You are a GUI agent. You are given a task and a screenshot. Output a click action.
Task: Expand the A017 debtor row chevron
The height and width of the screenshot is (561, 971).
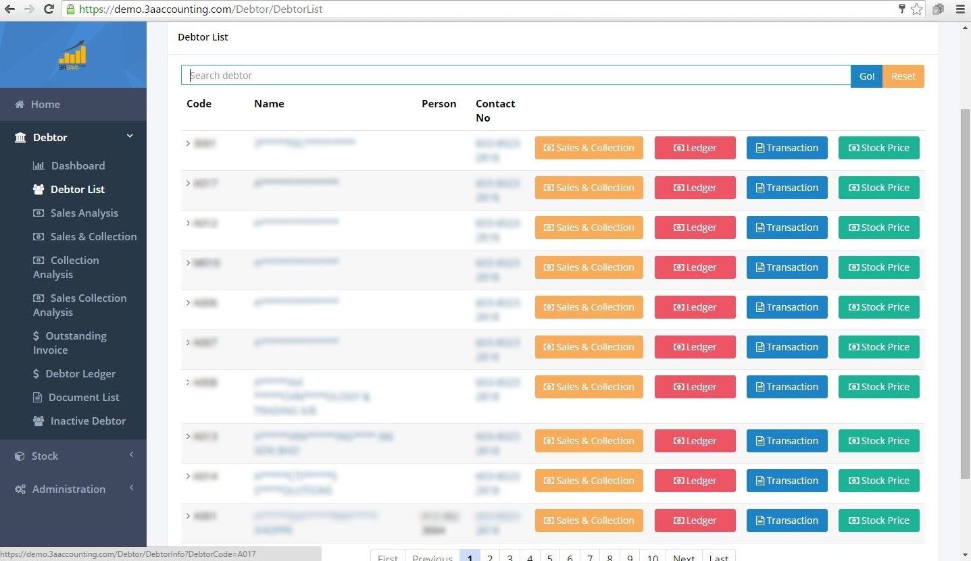point(188,183)
